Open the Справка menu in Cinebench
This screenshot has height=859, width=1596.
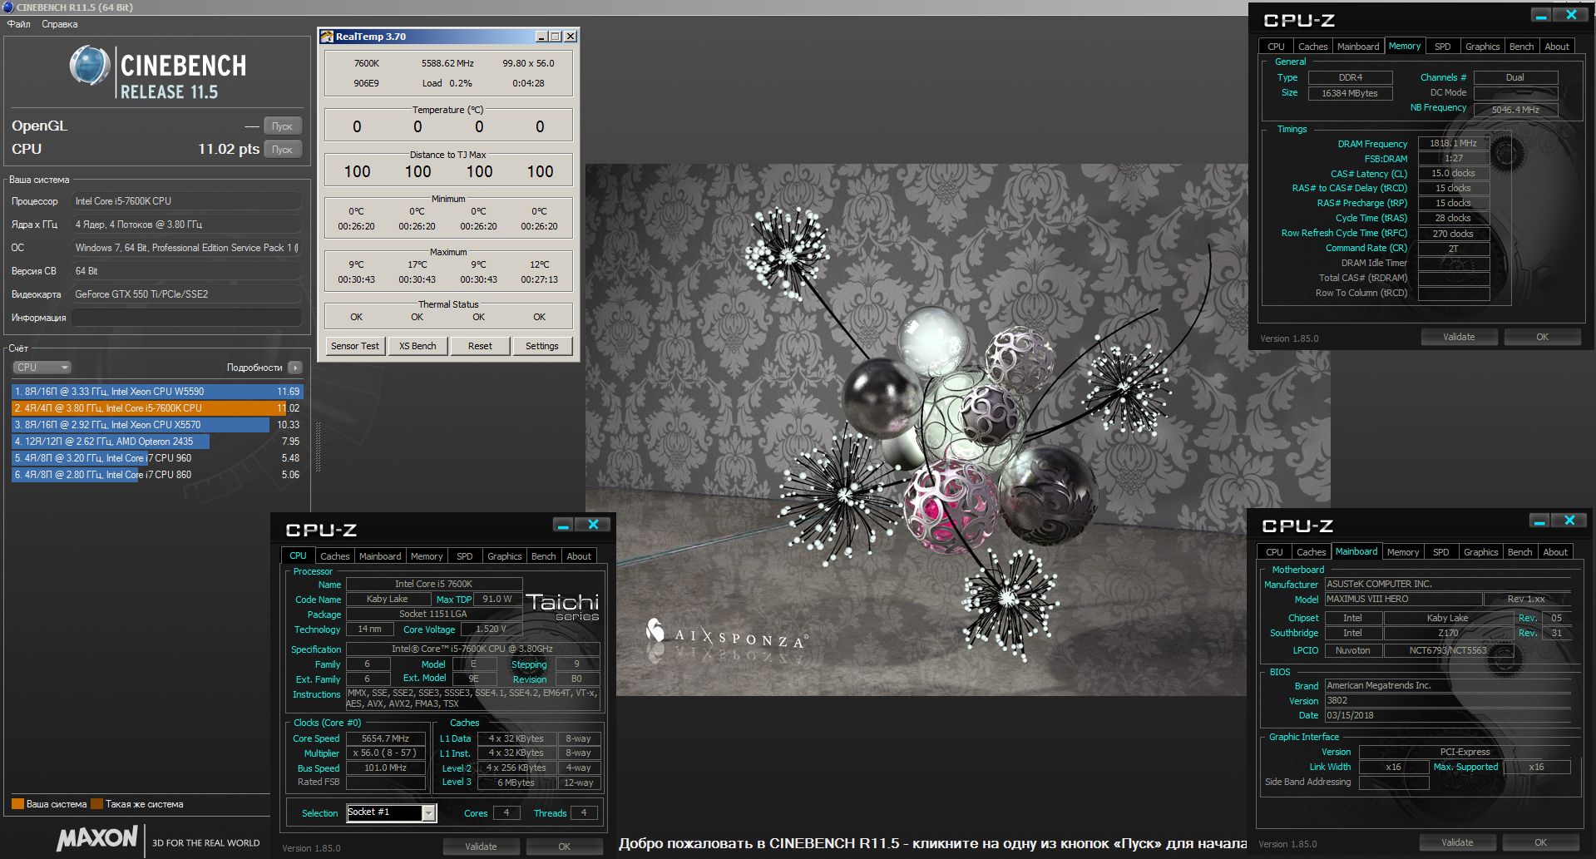(59, 24)
